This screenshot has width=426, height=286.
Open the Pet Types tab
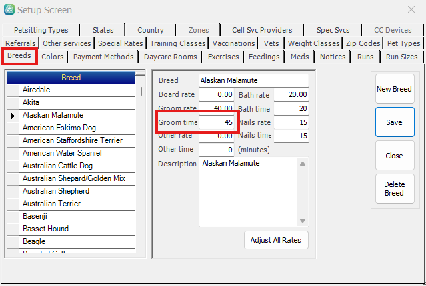coord(403,43)
